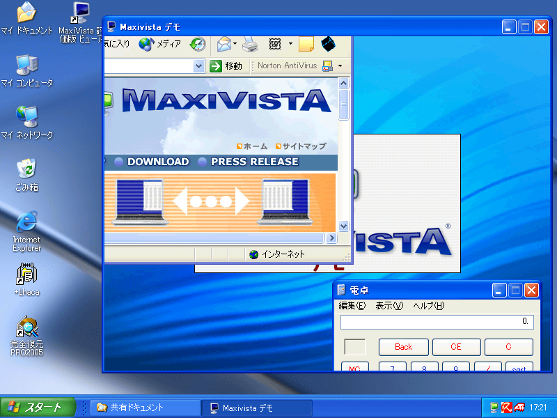
Task: Close the 電卓 calculator window
Action: (532, 291)
